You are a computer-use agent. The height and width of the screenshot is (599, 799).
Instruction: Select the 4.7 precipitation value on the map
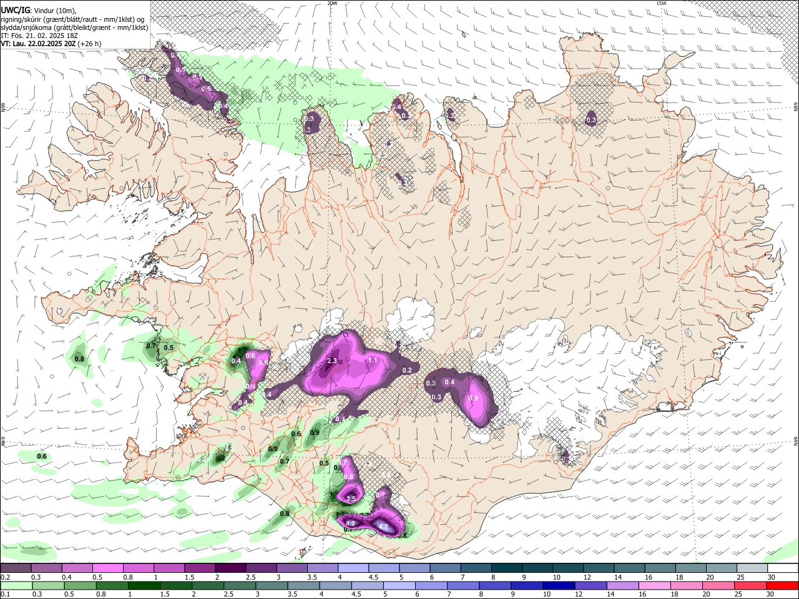(383, 527)
